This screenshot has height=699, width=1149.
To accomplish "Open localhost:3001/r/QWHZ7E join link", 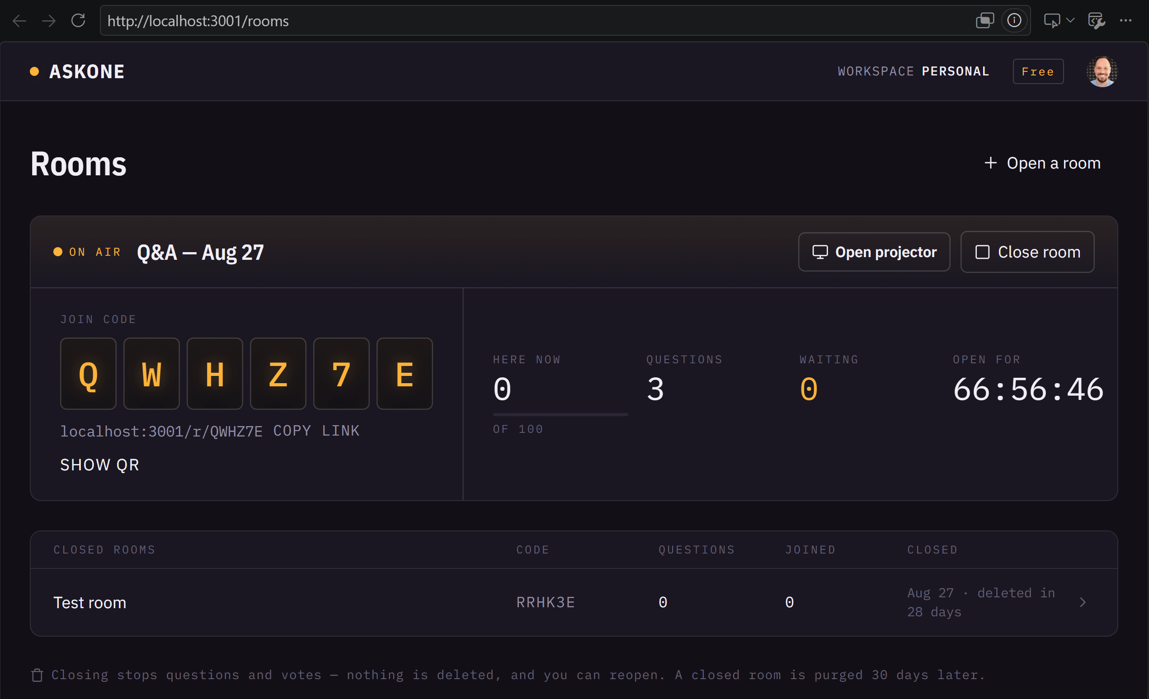I will pyautogui.click(x=161, y=431).
